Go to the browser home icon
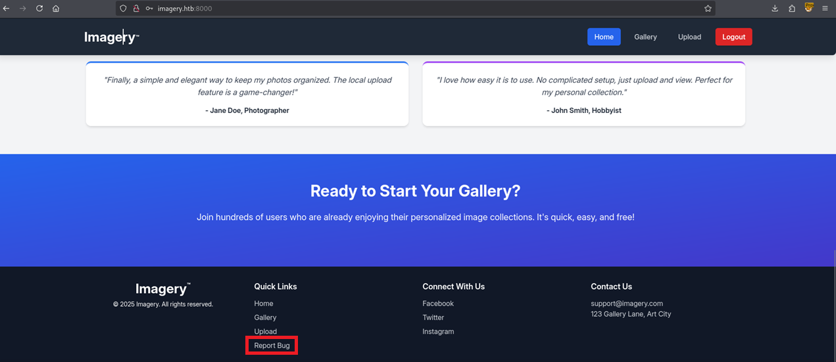Screen dimensions: 836x362 [56, 9]
